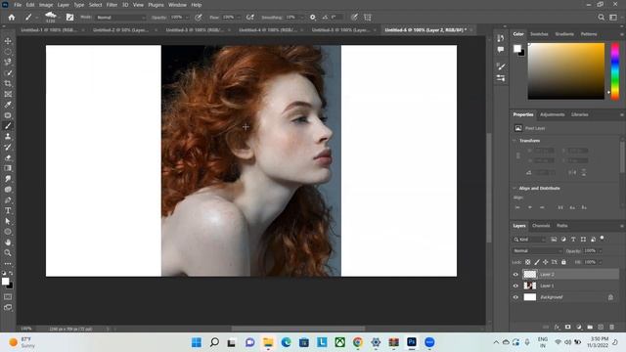Select the Crop tool
626x352 pixels.
click(x=8, y=83)
